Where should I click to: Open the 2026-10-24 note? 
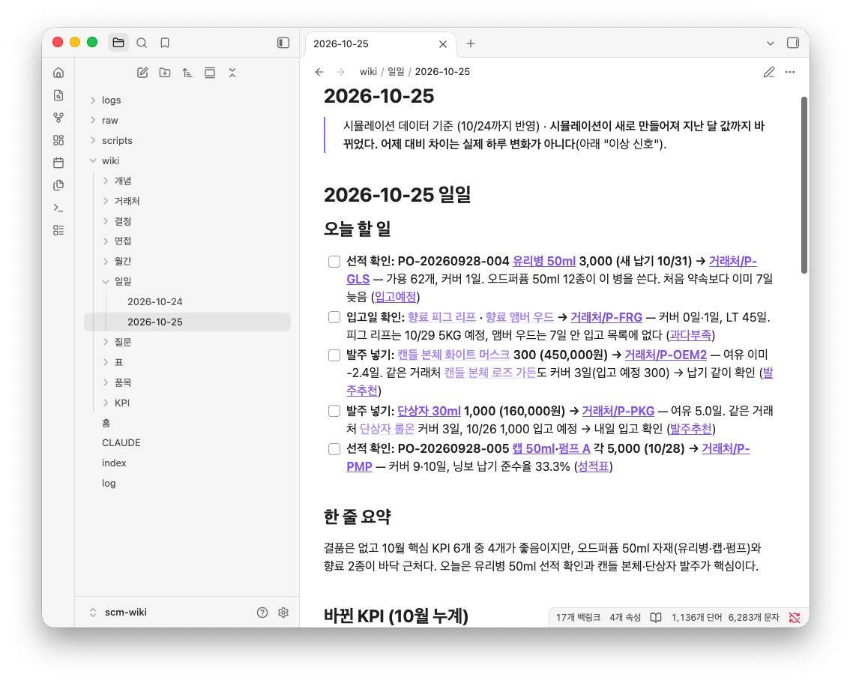(187, 302)
